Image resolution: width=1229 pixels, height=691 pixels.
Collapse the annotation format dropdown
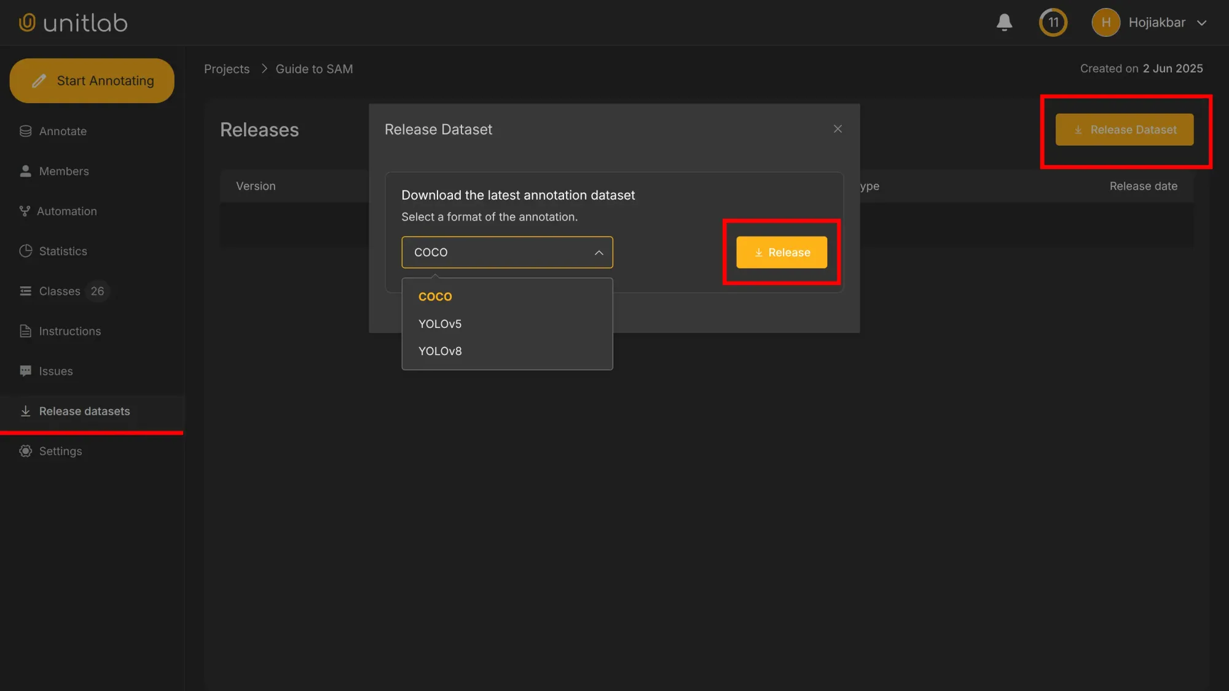tap(597, 252)
